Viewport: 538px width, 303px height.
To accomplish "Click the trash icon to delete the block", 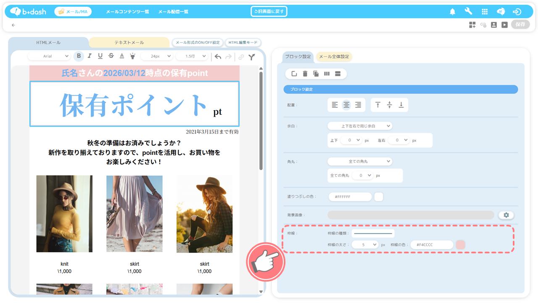I will click(305, 74).
